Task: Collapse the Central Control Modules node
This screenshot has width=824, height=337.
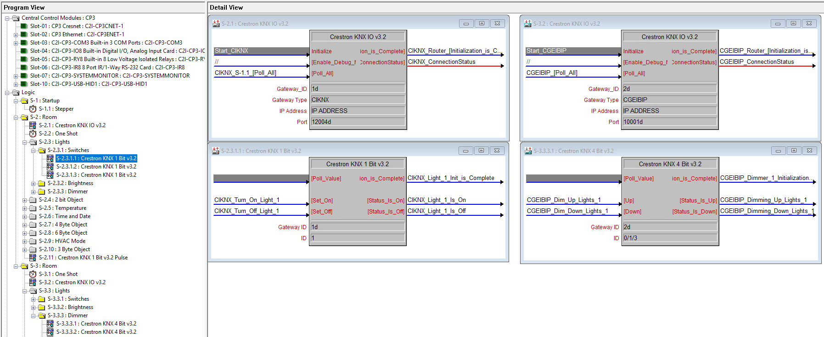Action: [7, 18]
